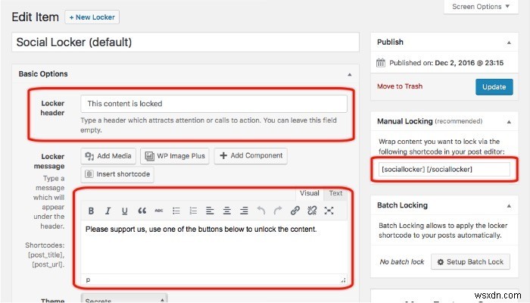530x303 pixels.
Task: Switch to the Text editor tab
Action: (335, 193)
